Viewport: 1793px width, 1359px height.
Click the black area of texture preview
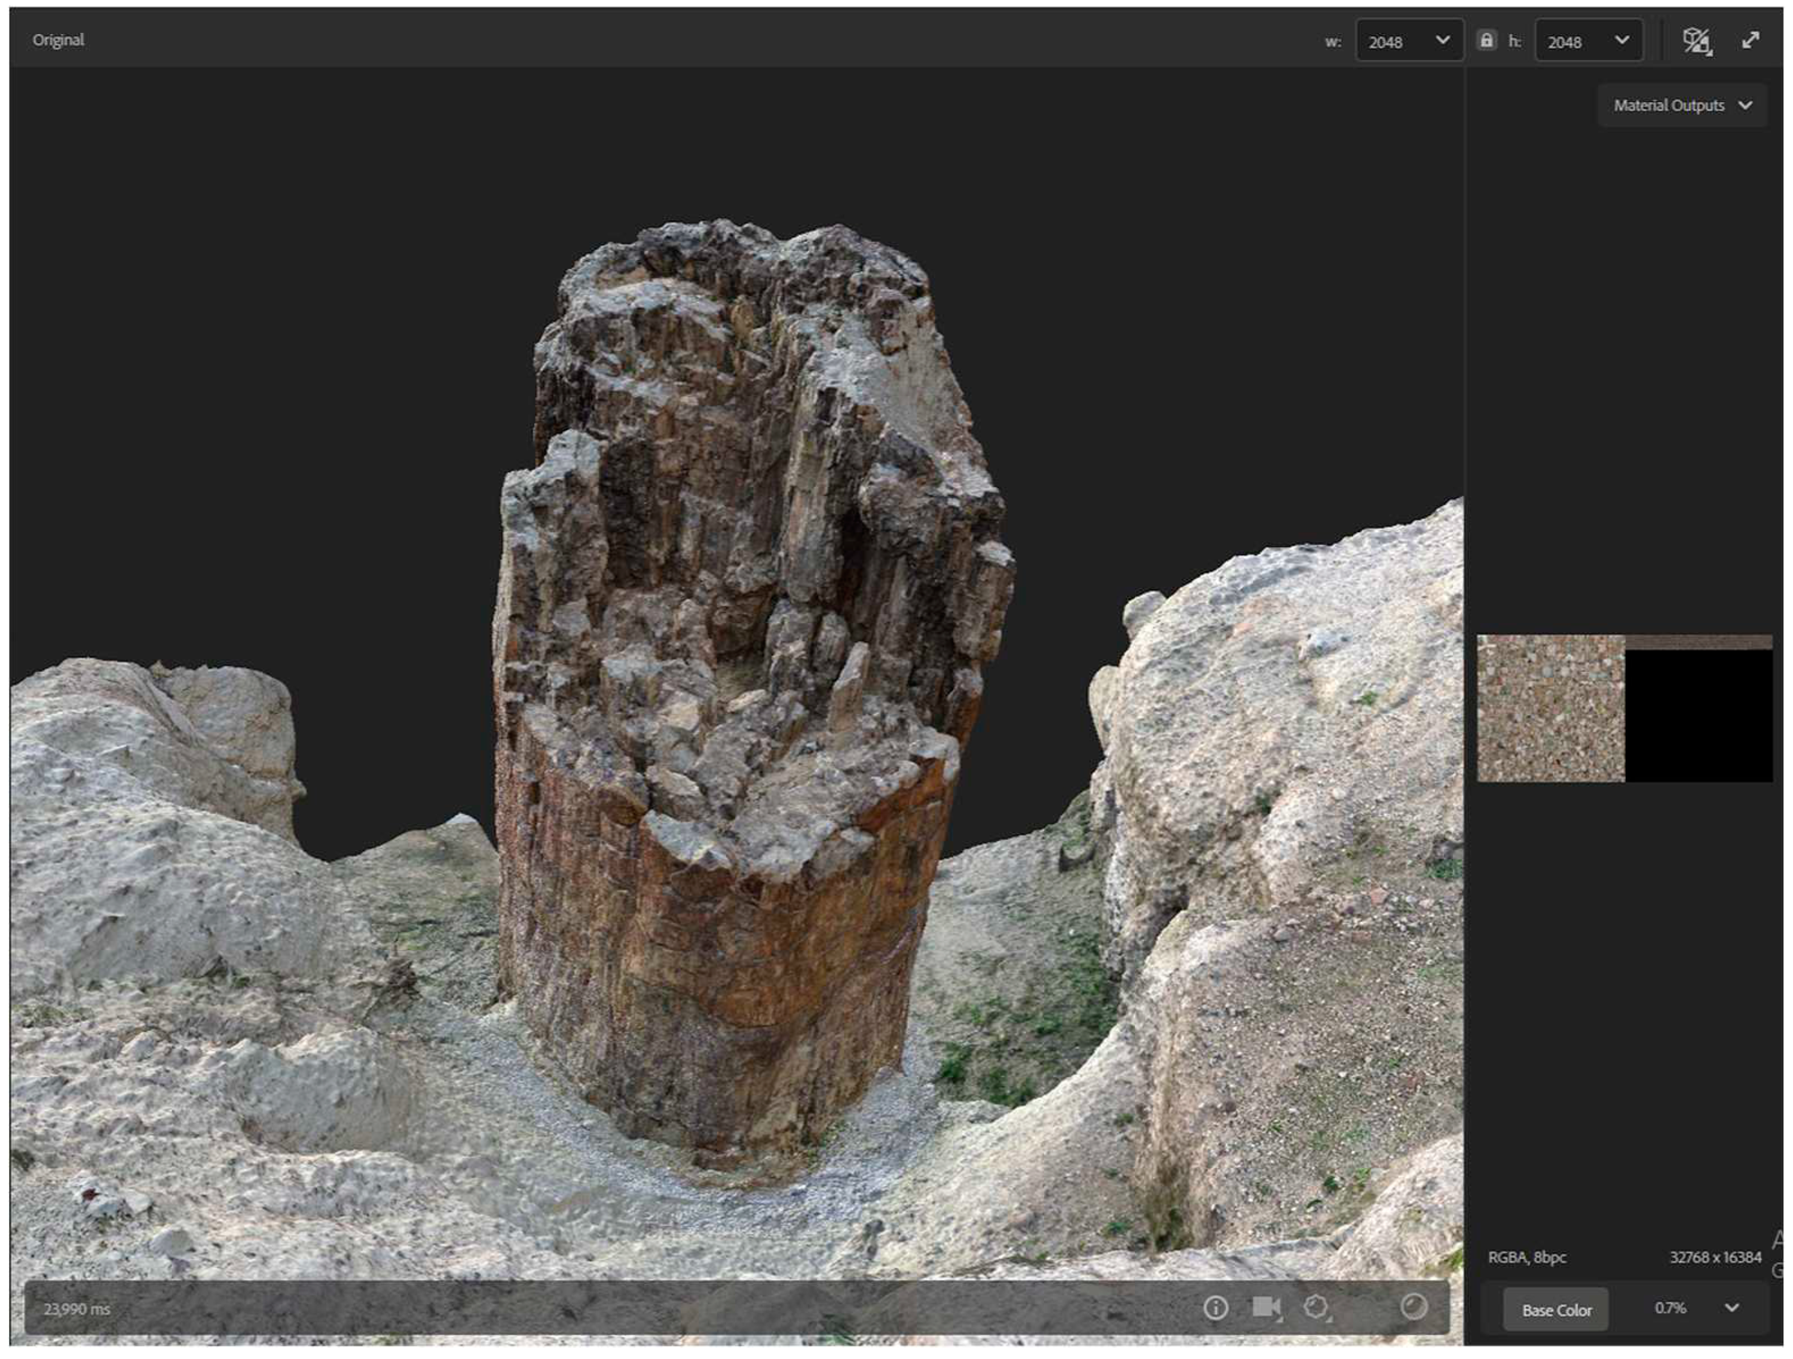pos(1698,716)
